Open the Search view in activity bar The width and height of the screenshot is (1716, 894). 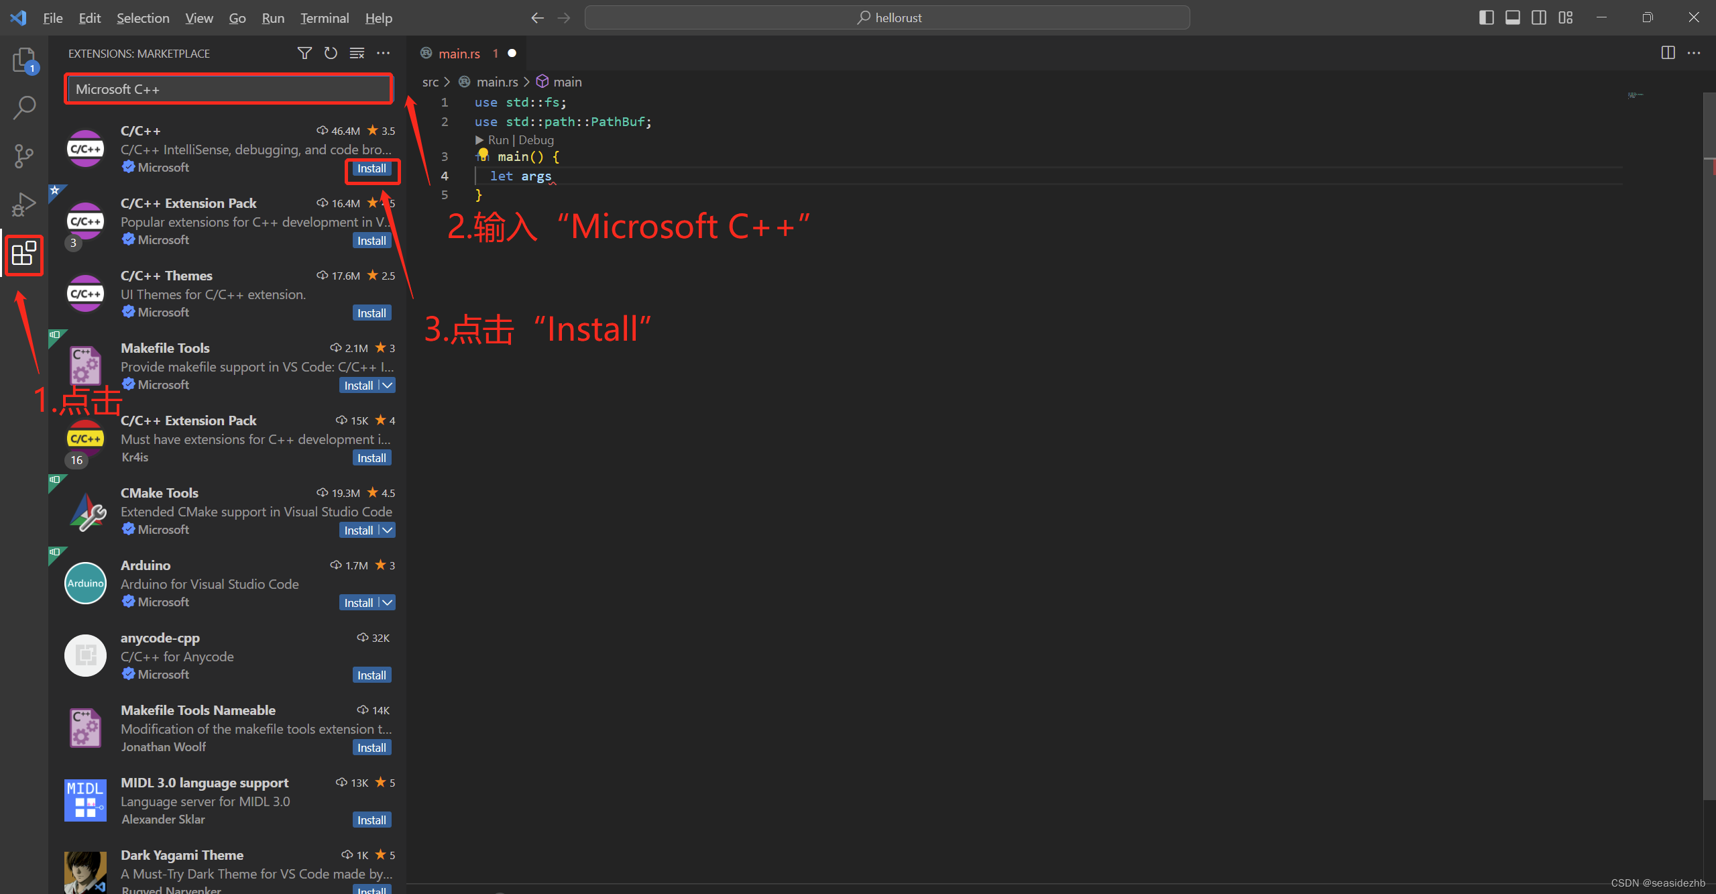tap(24, 107)
